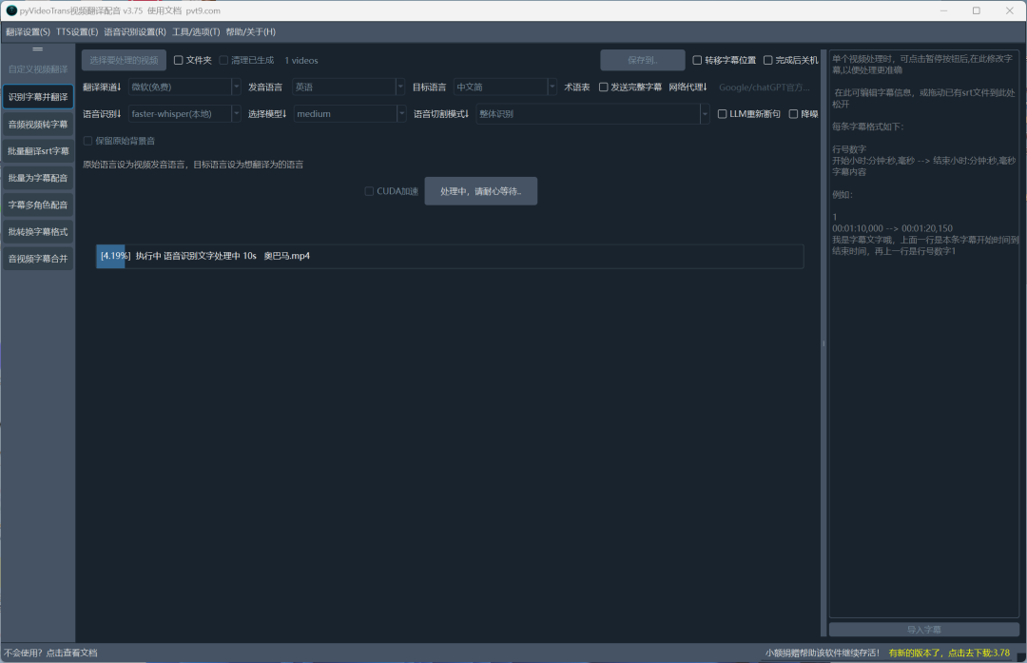Expand 选择模型 dropdown showing medium
The width and height of the screenshot is (1027, 663).
click(x=349, y=114)
